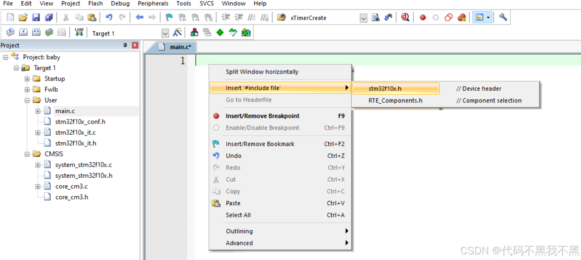Expand the Startup folder
The image size is (581, 260).
click(x=27, y=79)
